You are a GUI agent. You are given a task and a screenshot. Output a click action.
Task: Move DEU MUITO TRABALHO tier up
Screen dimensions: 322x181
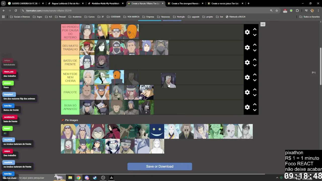[x=255, y=45]
